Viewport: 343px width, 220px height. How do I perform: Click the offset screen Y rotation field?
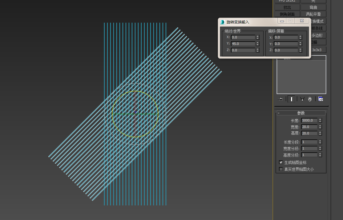pyautogui.click(x=286, y=44)
